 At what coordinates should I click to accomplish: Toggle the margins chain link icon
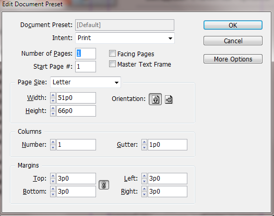104,185
